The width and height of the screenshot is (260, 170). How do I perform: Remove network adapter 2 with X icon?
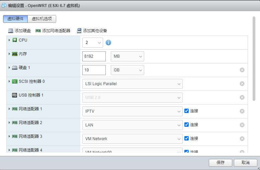tap(242, 125)
